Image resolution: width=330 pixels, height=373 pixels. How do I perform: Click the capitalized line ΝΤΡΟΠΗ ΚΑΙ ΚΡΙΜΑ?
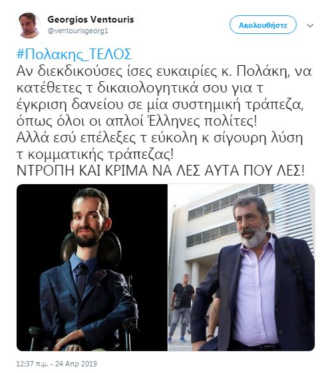click(x=160, y=170)
